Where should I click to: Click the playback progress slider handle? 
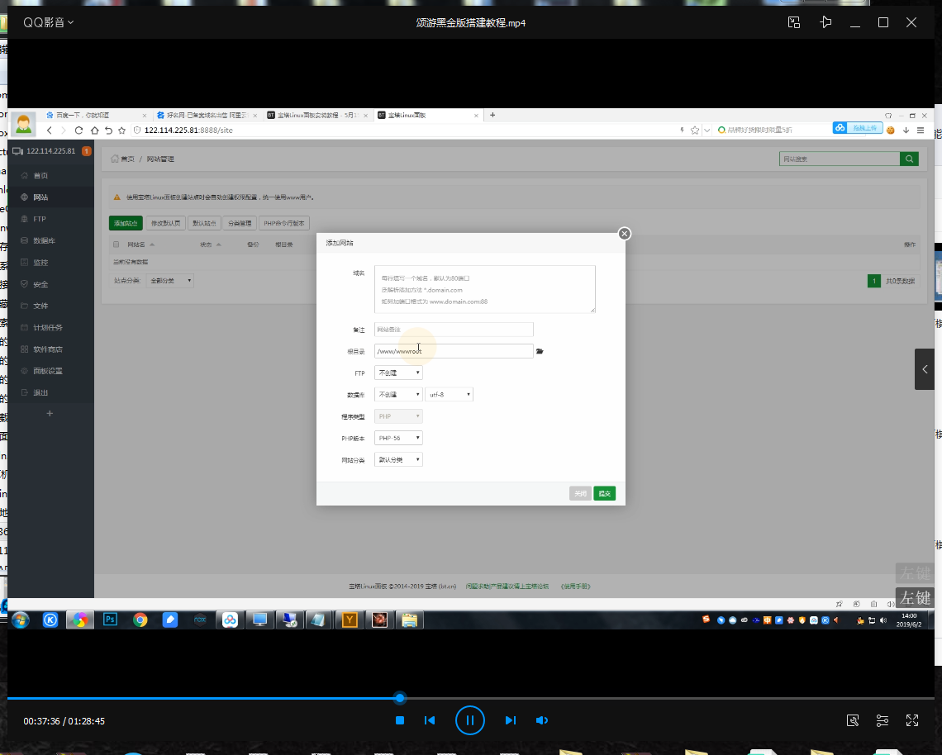coord(400,698)
